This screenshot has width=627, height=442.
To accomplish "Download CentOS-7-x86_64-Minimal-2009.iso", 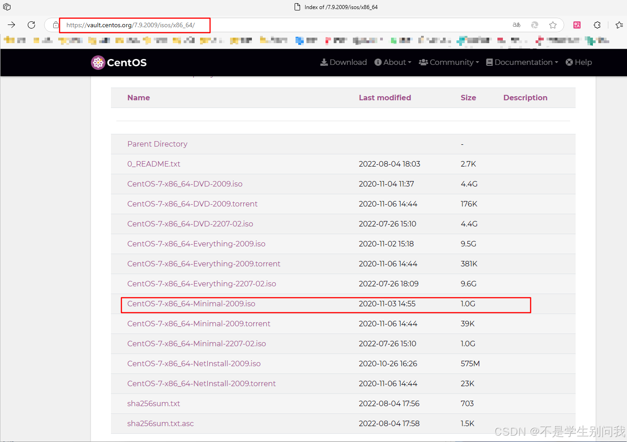I will (191, 304).
